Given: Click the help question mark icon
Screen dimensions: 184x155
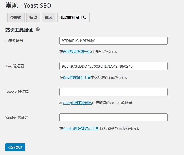Looking at the screenshot, I should tap(38, 29).
